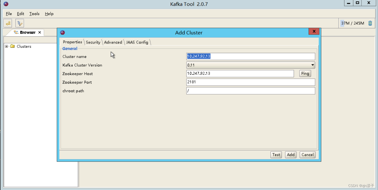378x190 pixels.
Task: Click the Clusters tree item label
Action: click(x=24, y=46)
